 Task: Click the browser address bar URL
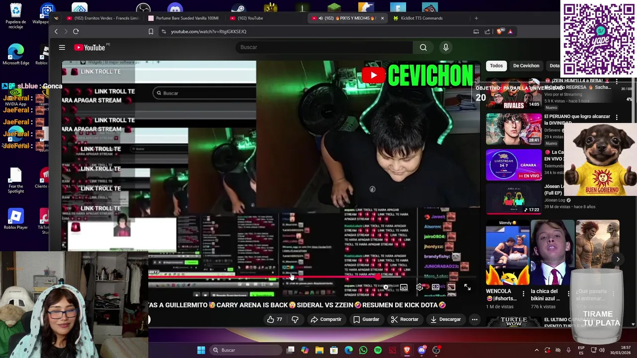point(209,31)
